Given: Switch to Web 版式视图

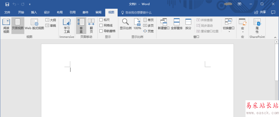Looking at the screenshot, I should point(34,24).
